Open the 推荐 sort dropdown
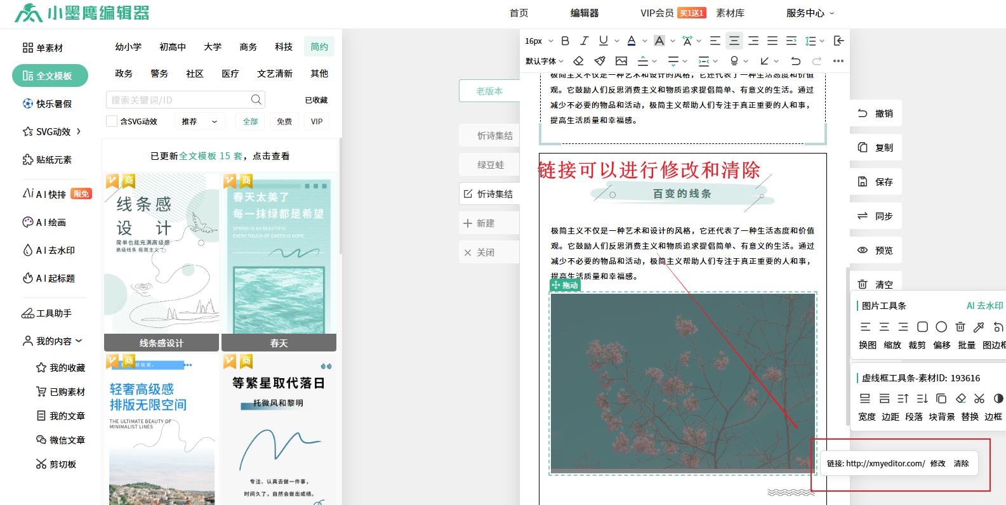Screen dimensions: 1006x505 [x=199, y=121]
